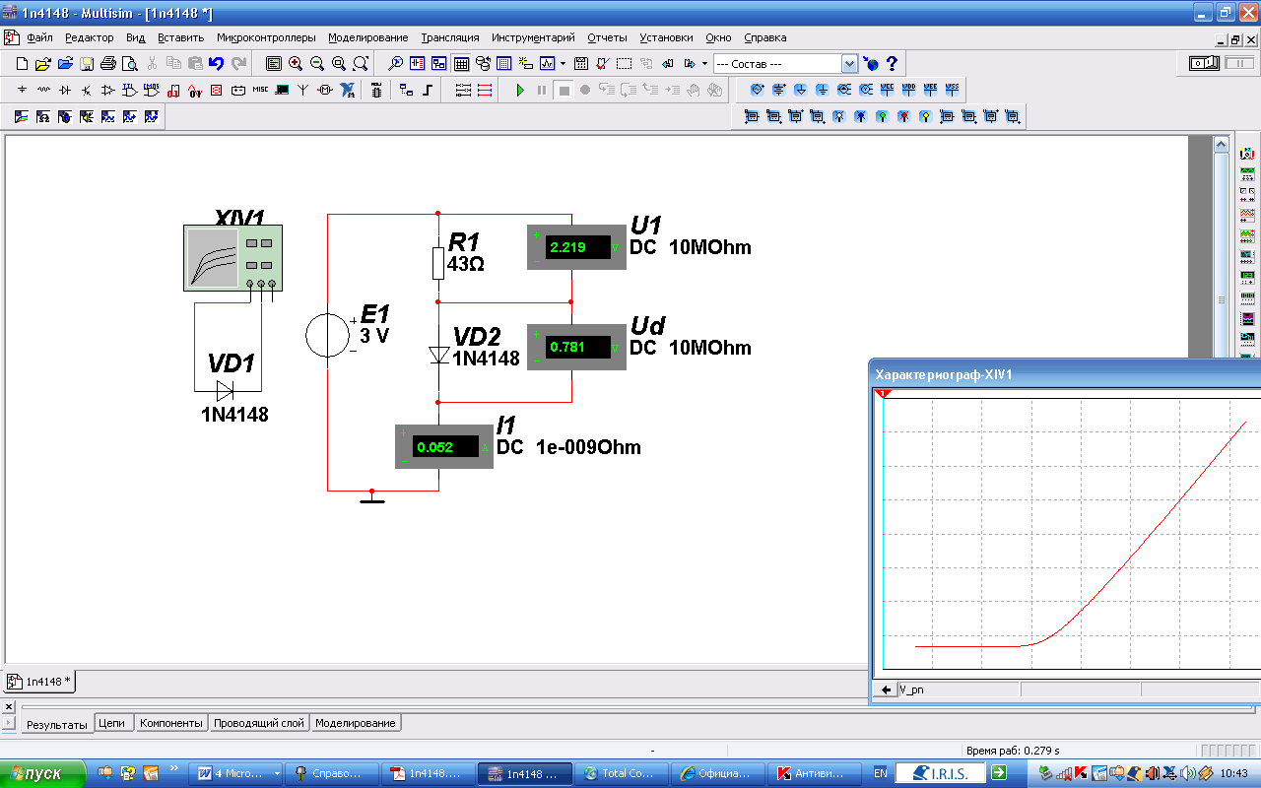Run electrical rules check icon

pos(601,63)
